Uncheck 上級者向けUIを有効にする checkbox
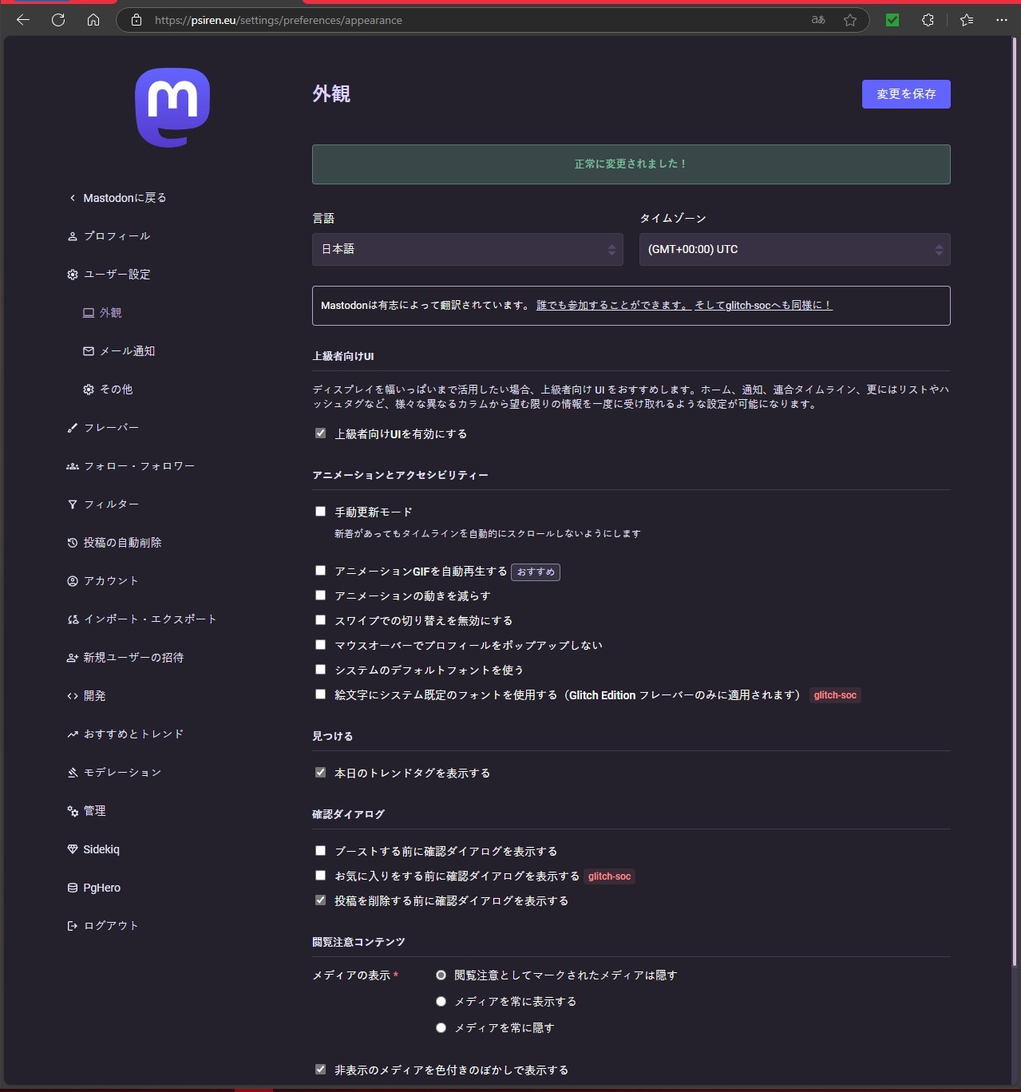The image size is (1021, 1092). [320, 433]
